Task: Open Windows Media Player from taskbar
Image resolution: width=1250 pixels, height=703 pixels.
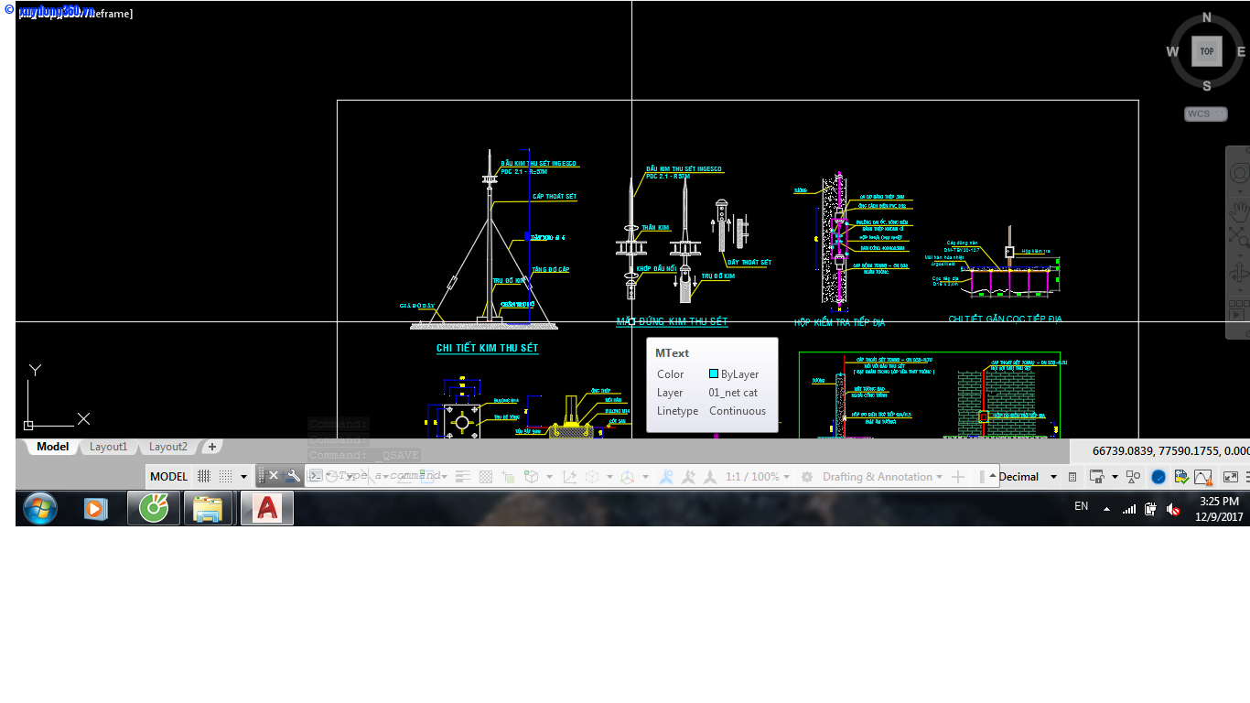Action: click(x=95, y=508)
